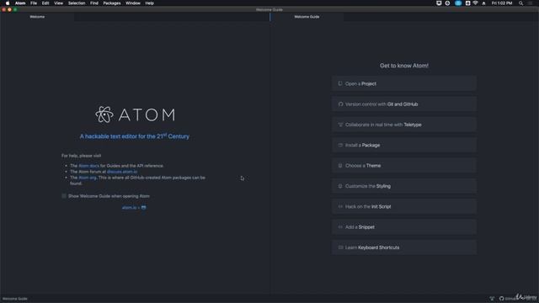Screen dimensions: 539x303
Task: Open the Apple menu
Action: click(8, 3)
